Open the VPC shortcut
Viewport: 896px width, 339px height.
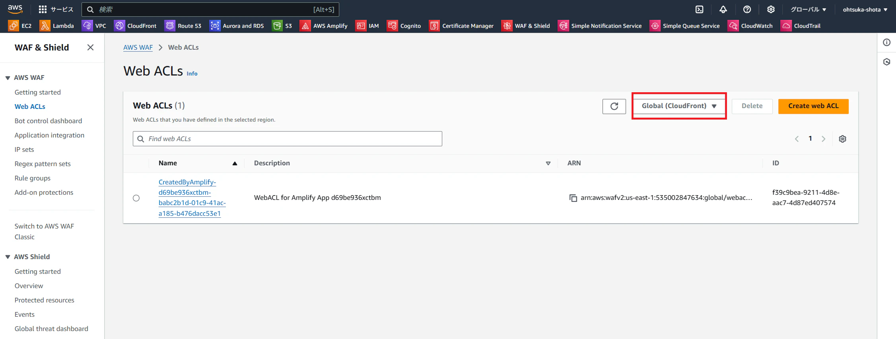click(x=94, y=26)
